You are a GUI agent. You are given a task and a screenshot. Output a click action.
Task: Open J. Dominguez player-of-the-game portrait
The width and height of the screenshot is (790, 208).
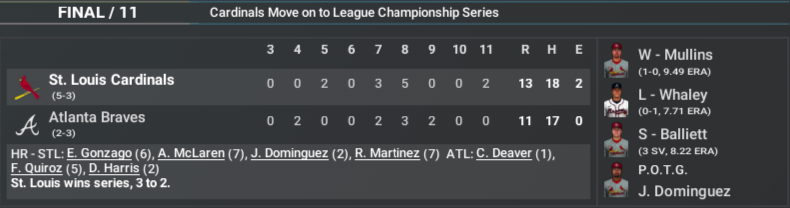pyautogui.click(x=616, y=180)
